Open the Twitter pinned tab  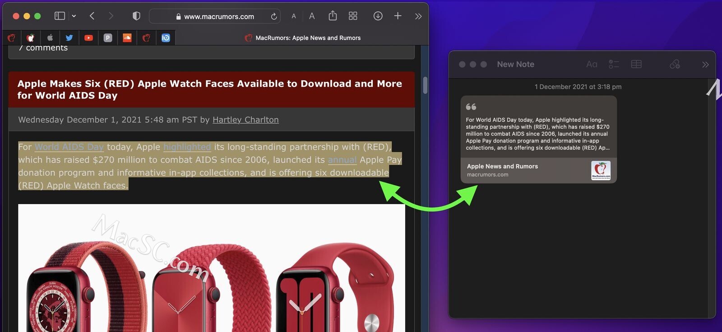pyautogui.click(x=69, y=38)
